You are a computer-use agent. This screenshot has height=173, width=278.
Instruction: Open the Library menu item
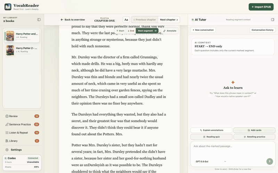pyautogui.click(x=22, y=141)
